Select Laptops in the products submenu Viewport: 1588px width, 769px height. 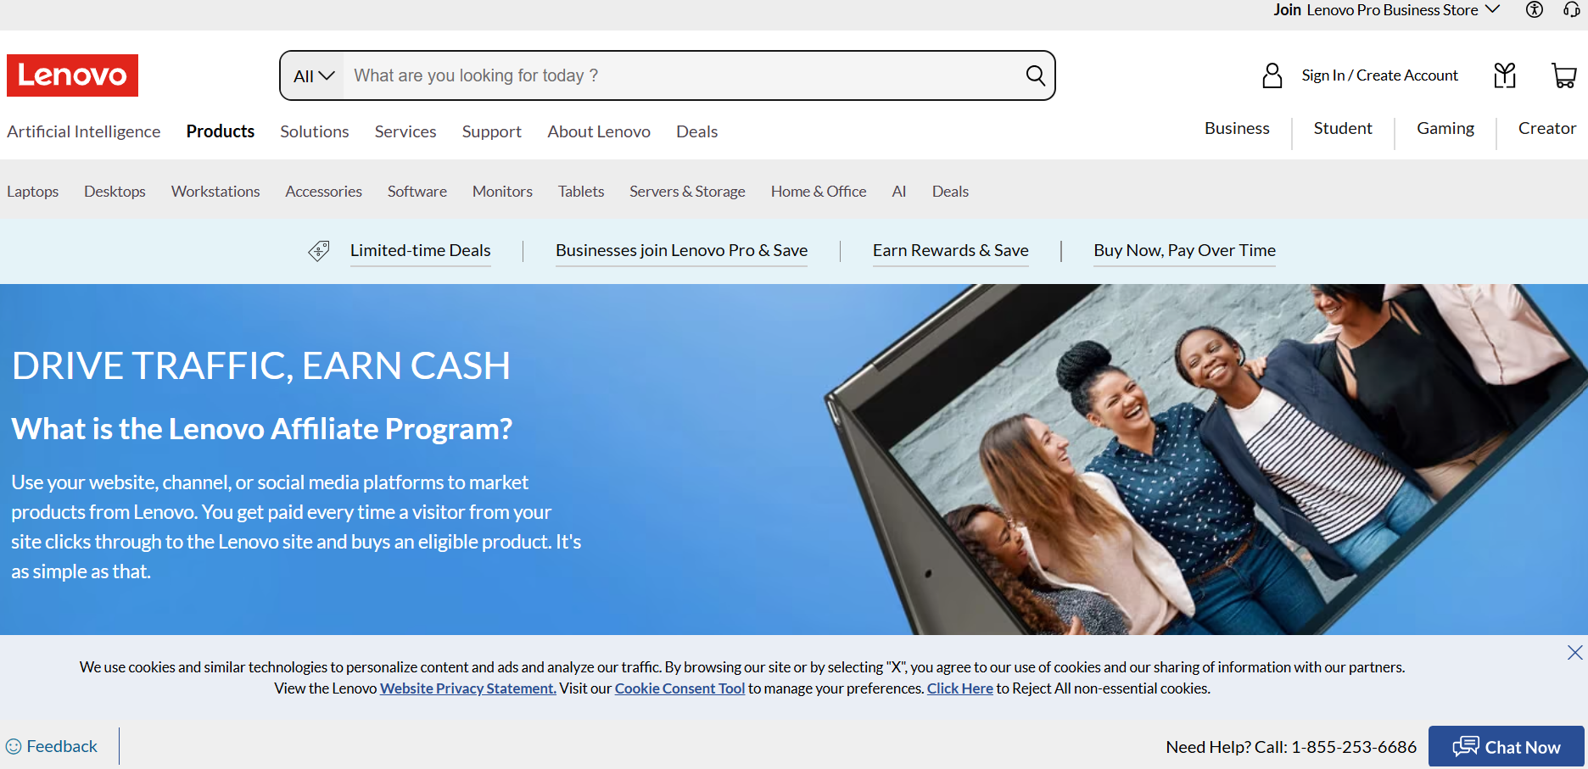32,192
